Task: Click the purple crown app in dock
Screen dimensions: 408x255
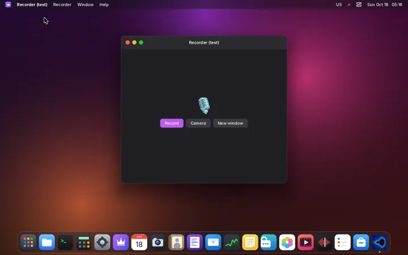Action: pos(121,243)
